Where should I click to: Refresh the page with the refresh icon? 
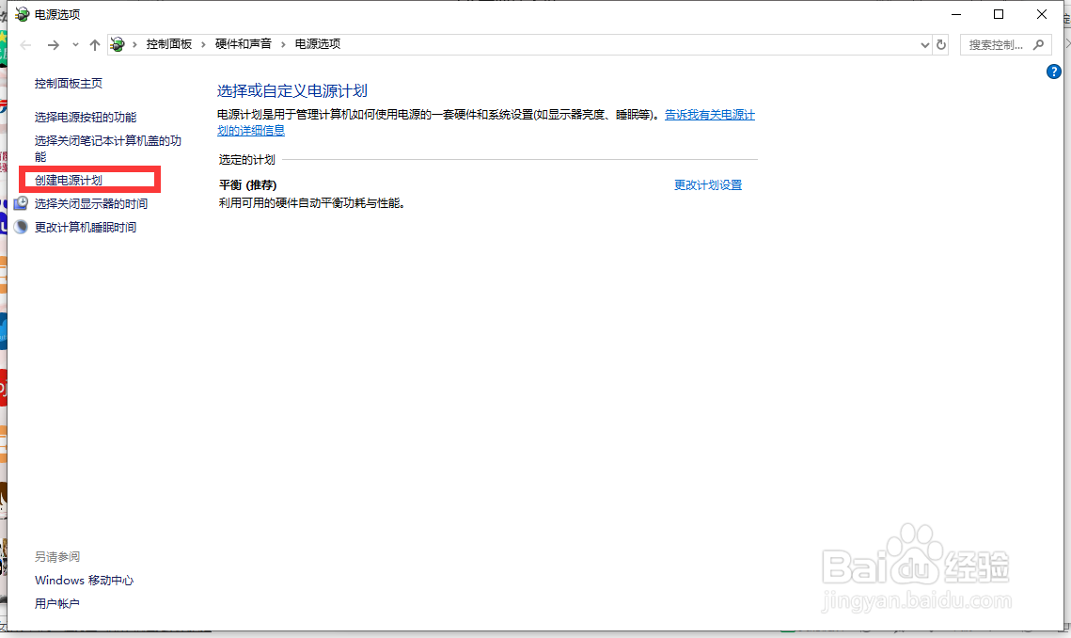pyautogui.click(x=940, y=43)
